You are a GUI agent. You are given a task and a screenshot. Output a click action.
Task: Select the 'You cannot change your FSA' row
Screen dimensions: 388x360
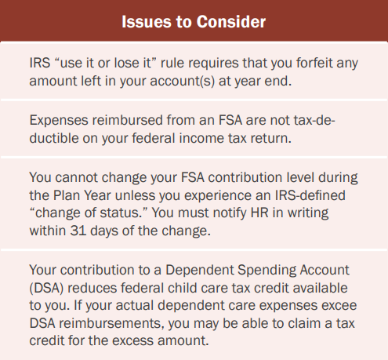(194, 204)
